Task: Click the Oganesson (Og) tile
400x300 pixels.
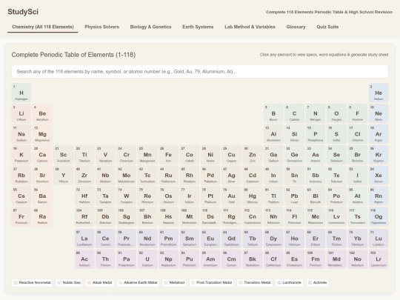Action: [379, 217]
